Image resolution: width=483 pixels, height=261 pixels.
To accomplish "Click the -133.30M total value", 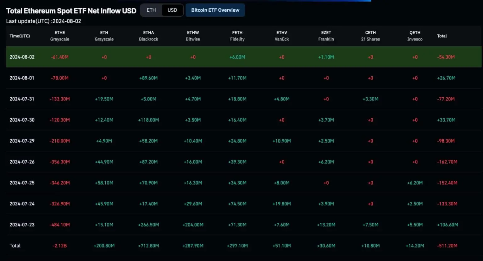I will click(447, 204).
